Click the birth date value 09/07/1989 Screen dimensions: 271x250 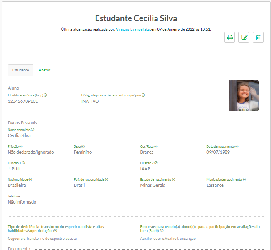click(219, 152)
